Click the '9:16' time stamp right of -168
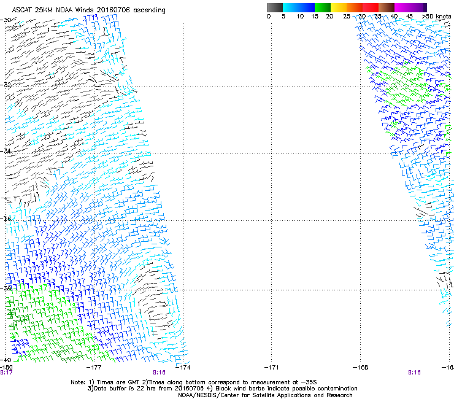Screen dimensions: 454x399 (x=414, y=373)
